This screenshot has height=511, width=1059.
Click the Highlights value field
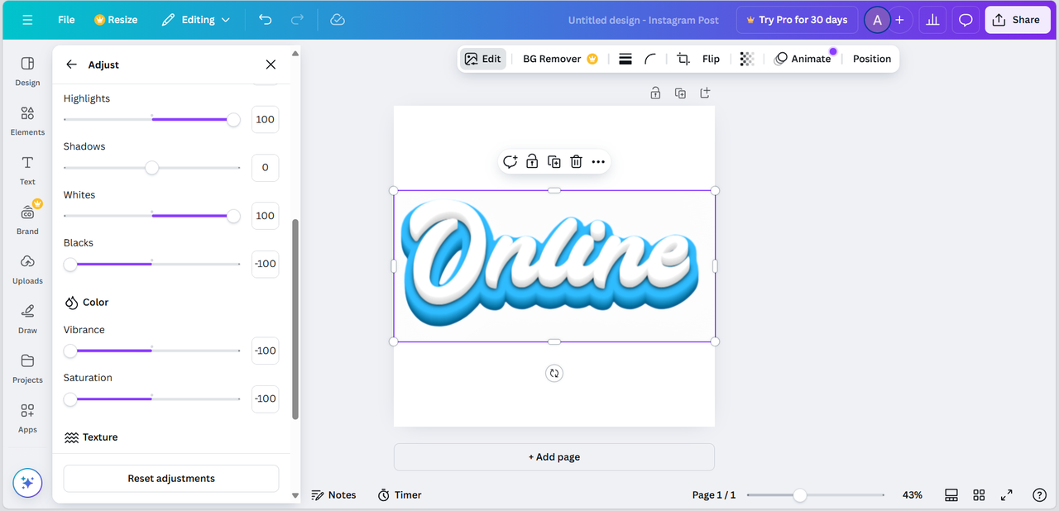[265, 120]
